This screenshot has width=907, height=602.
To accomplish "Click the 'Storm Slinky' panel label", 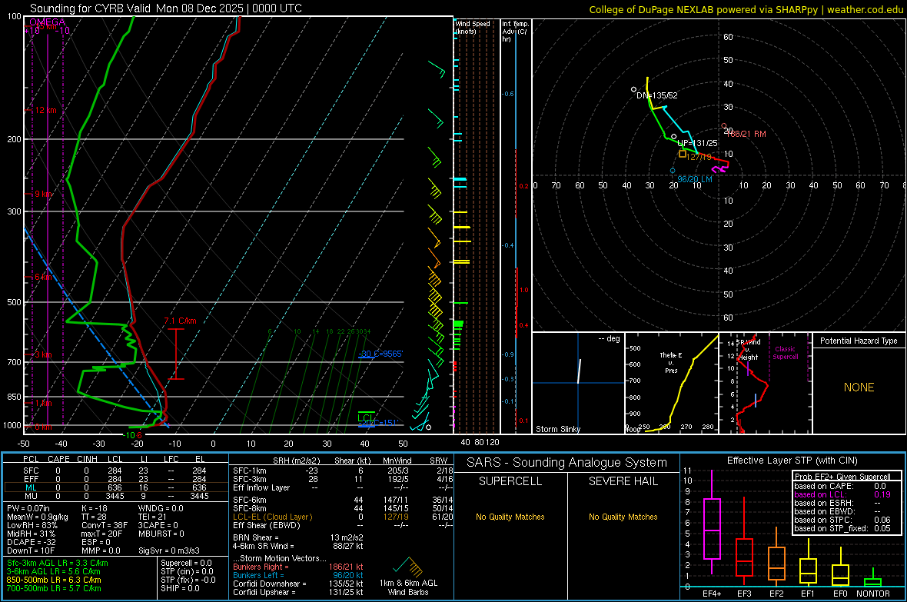I will 557,429.
